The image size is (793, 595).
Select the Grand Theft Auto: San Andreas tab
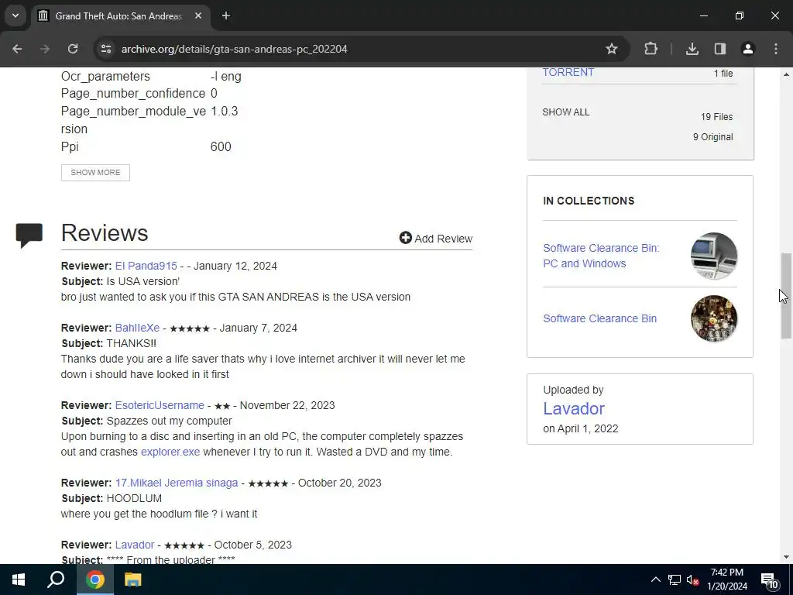120,15
